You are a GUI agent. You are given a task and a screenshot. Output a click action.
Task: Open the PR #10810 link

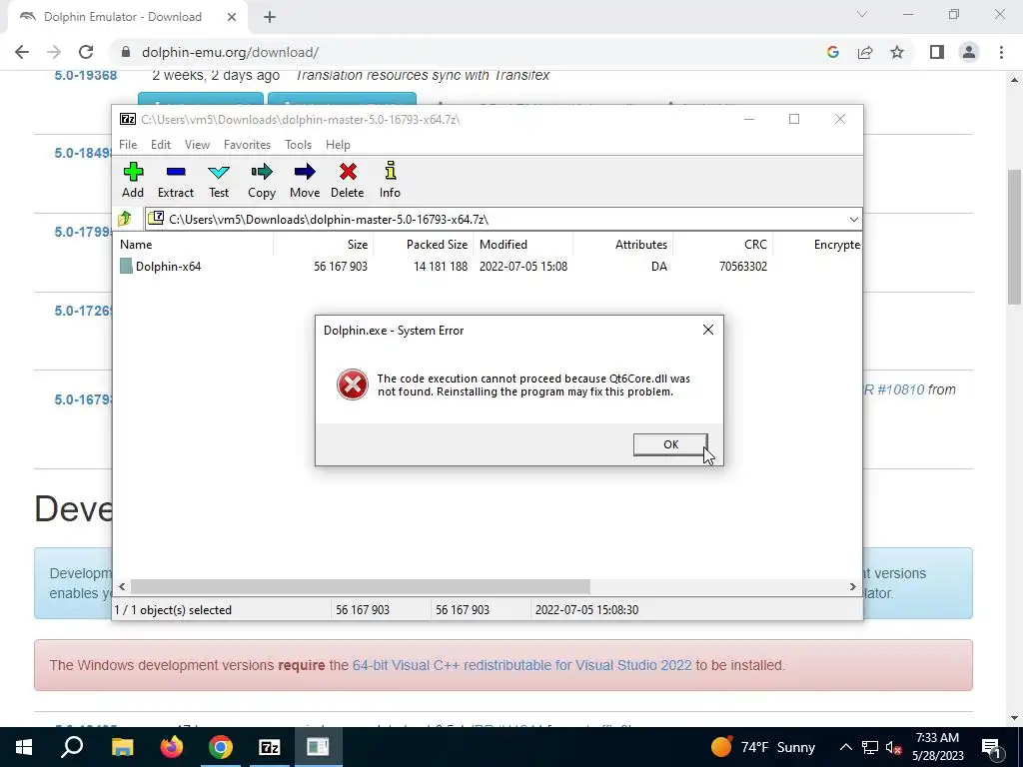pos(893,389)
